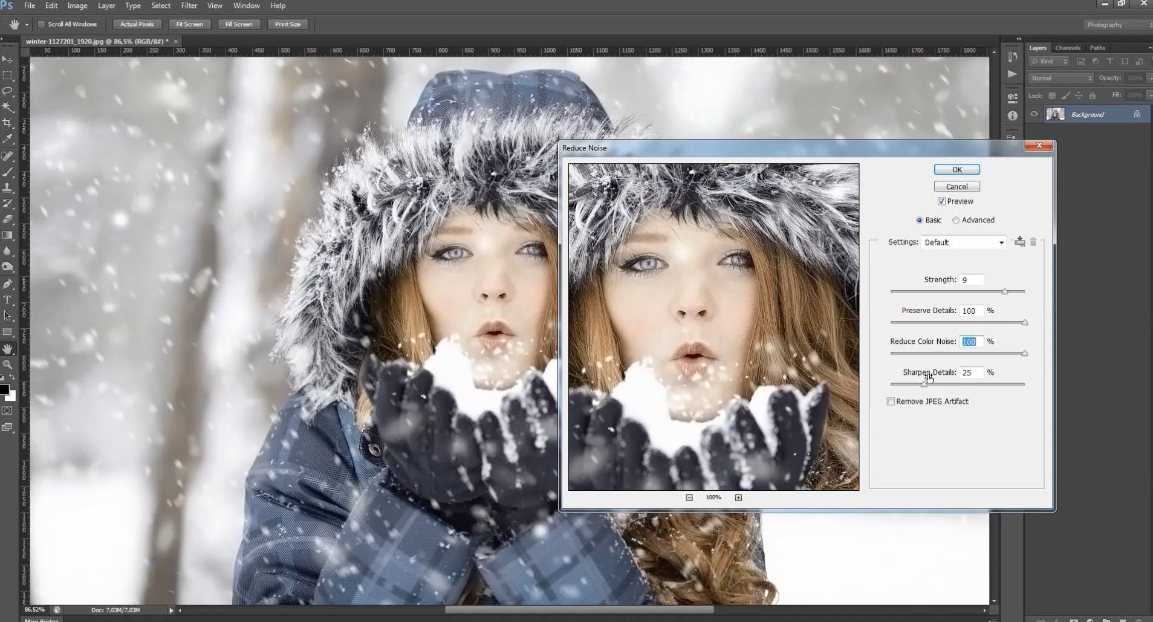Enable Remove JPEG Artifact checkbox
The height and width of the screenshot is (622, 1153).
(891, 401)
